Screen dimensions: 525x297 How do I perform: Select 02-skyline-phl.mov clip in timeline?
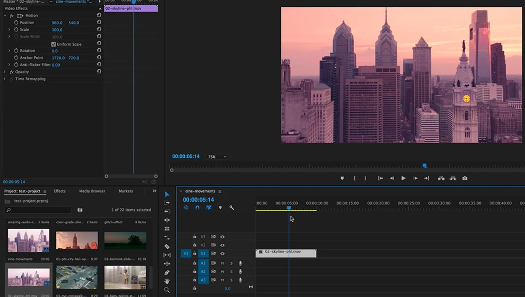pyautogui.click(x=286, y=253)
